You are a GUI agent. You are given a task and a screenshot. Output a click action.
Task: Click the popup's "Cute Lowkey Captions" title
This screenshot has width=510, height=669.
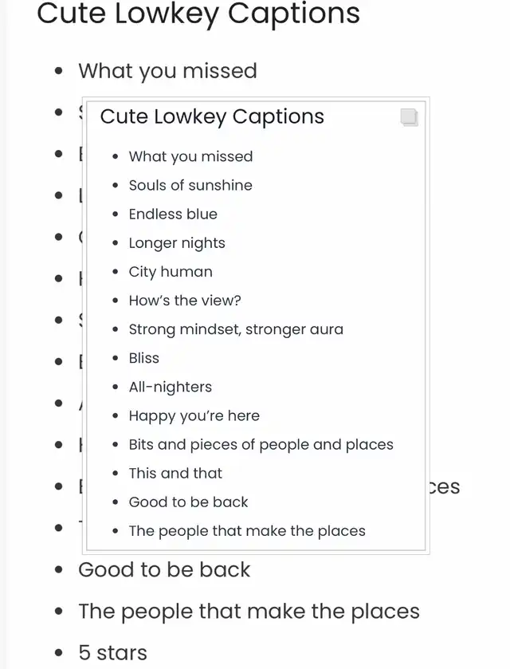pos(212,116)
